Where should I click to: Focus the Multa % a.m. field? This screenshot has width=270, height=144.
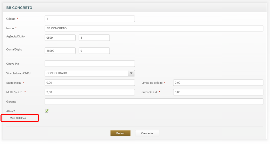(x=90, y=92)
